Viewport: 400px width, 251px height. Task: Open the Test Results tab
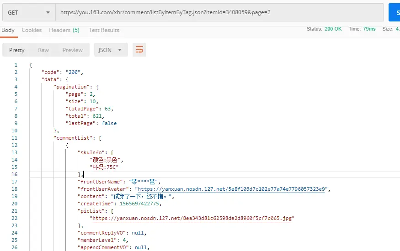pyautogui.click(x=104, y=30)
